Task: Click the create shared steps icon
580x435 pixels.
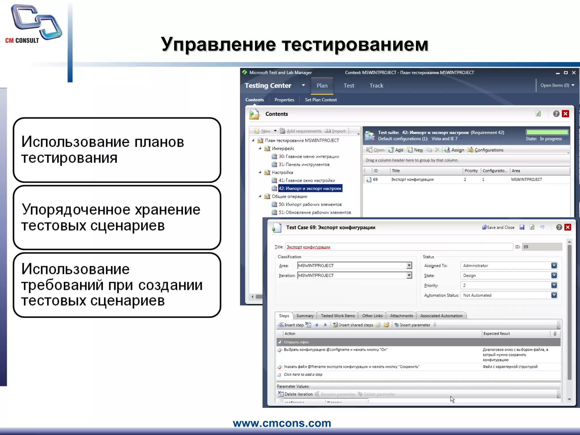Action: tap(378, 325)
